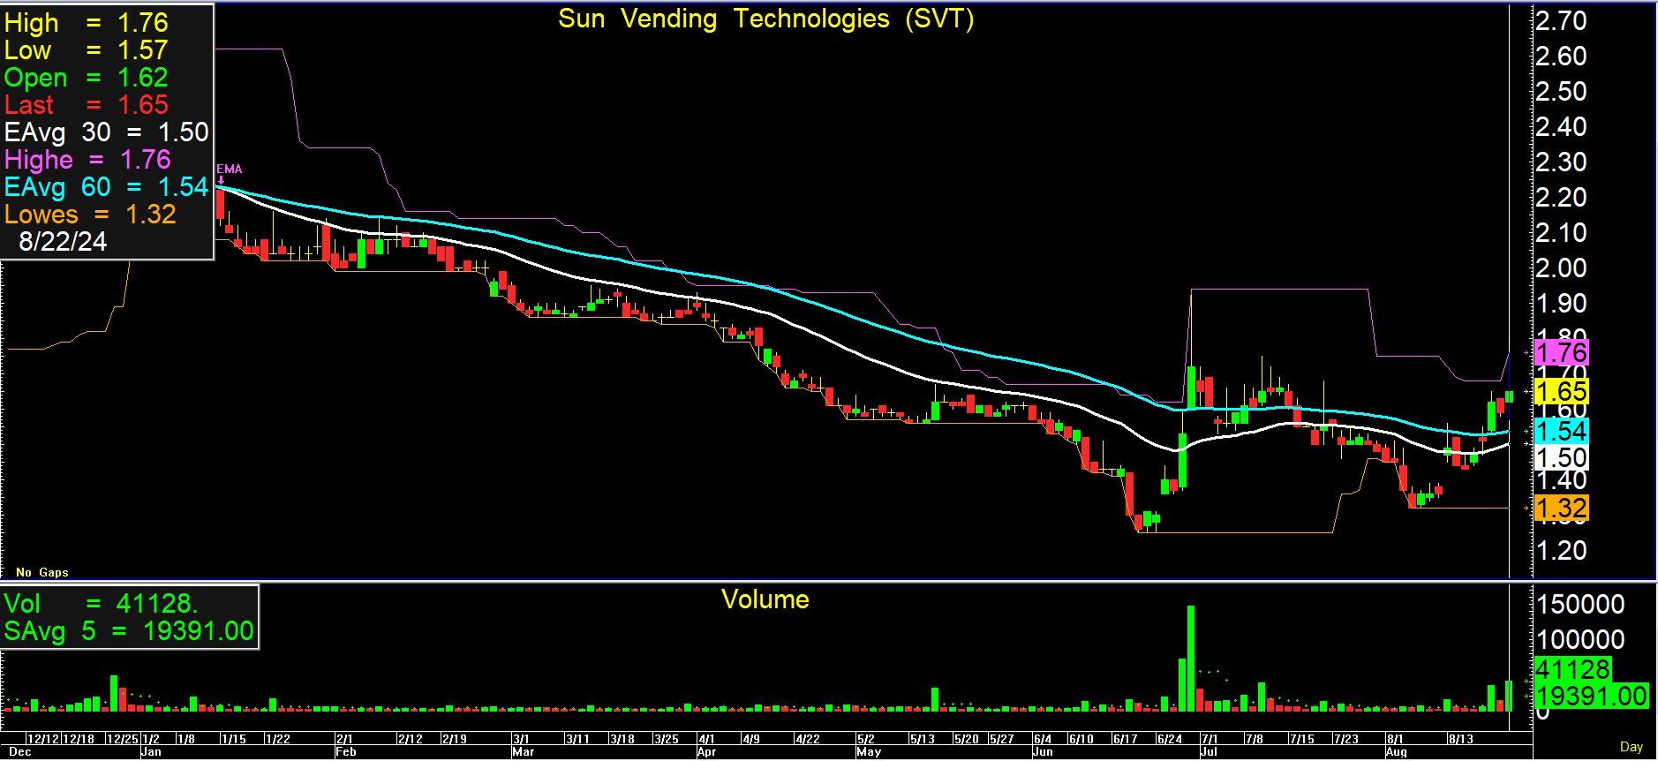This screenshot has width=1658, height=761.
Task: Select the tallest green volume bar
Action: (x=1191, y=658)
